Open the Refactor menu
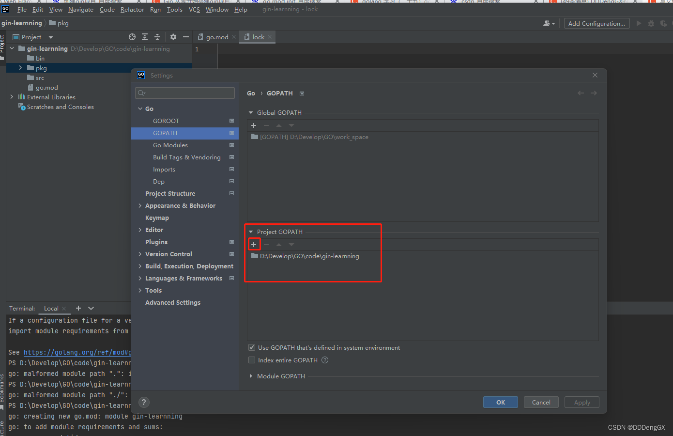The image size is (673, 436). click(x=132, y=9)
